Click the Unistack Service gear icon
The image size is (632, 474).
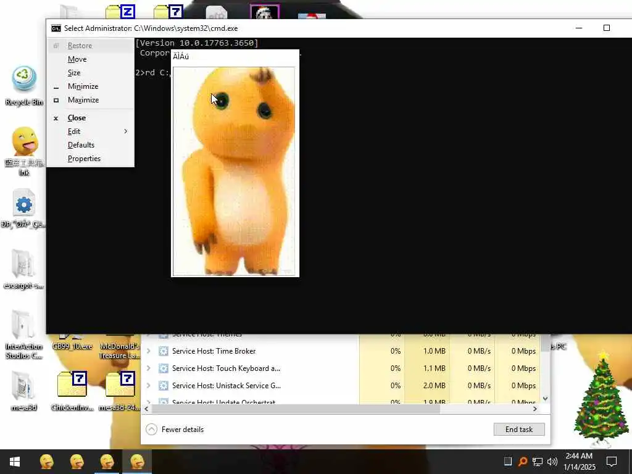tap(163, 386)
